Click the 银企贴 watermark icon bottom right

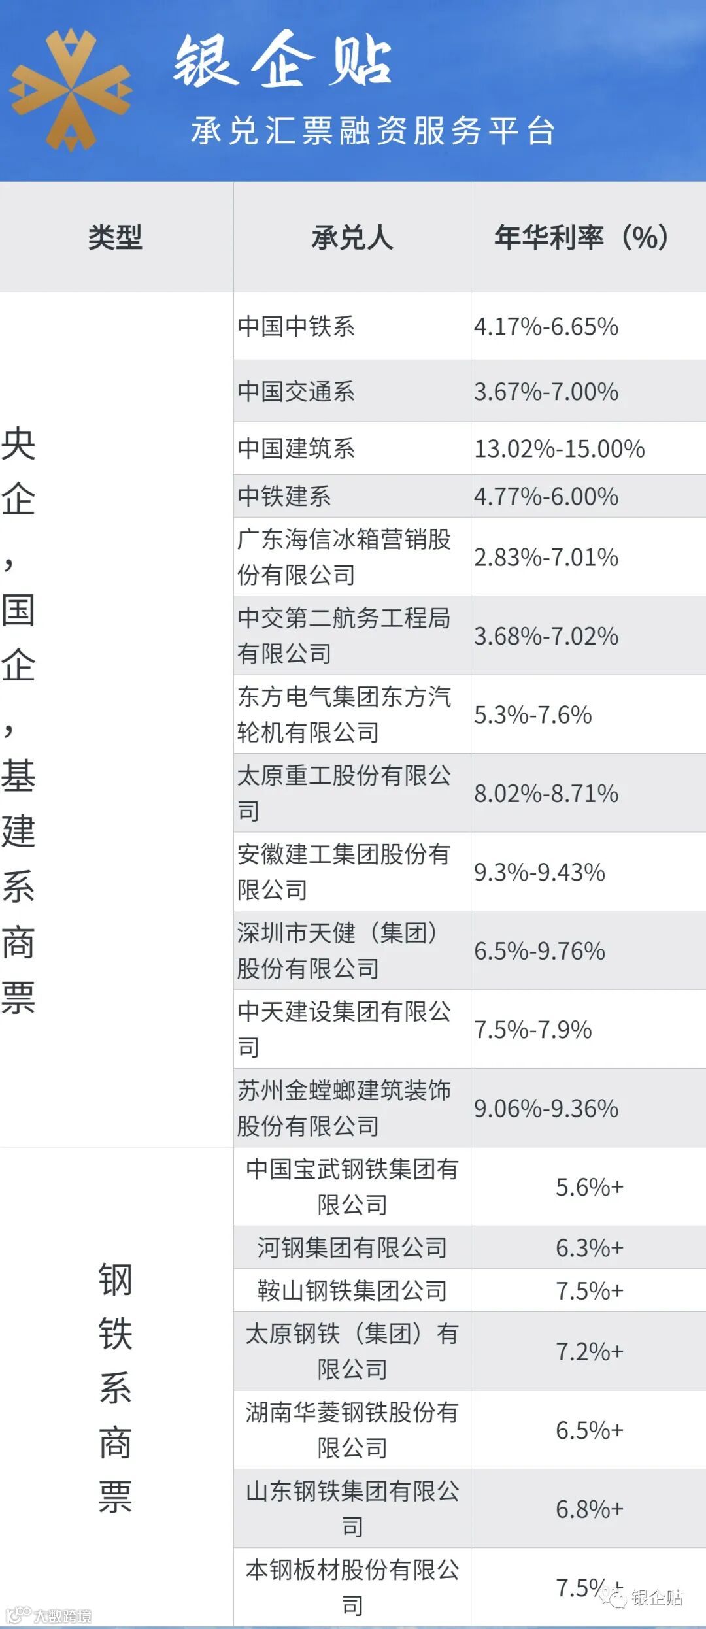click(x=644, y=1598)
